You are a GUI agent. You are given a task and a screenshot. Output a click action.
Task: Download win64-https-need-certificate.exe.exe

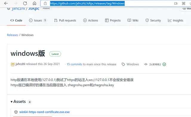click(x=44, y=112)
